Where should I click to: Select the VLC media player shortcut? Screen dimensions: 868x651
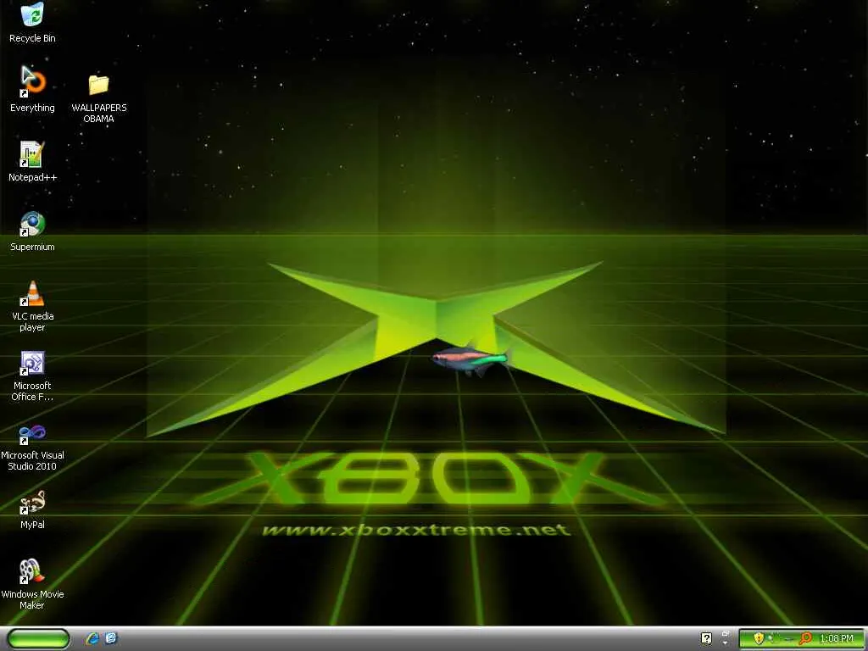pos(32,306)
